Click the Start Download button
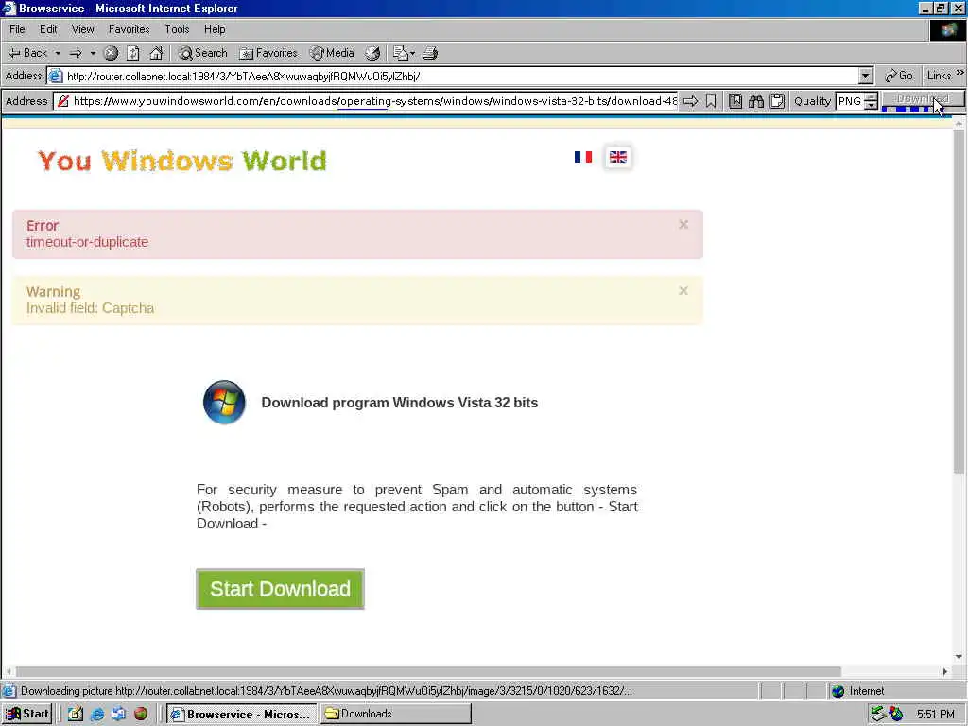 [280, 589]
